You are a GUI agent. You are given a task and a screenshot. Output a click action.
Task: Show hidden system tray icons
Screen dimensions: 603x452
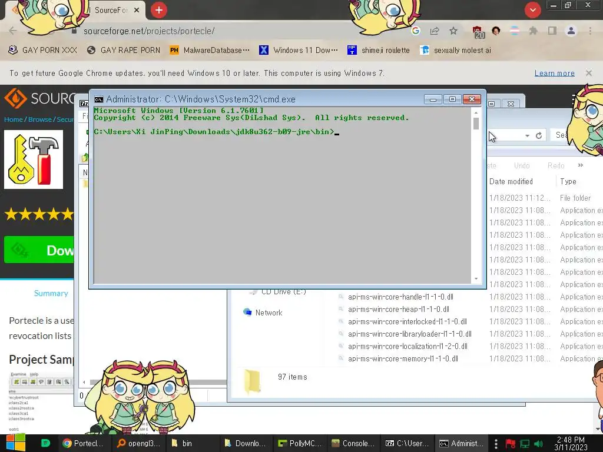tap(496, 443)
